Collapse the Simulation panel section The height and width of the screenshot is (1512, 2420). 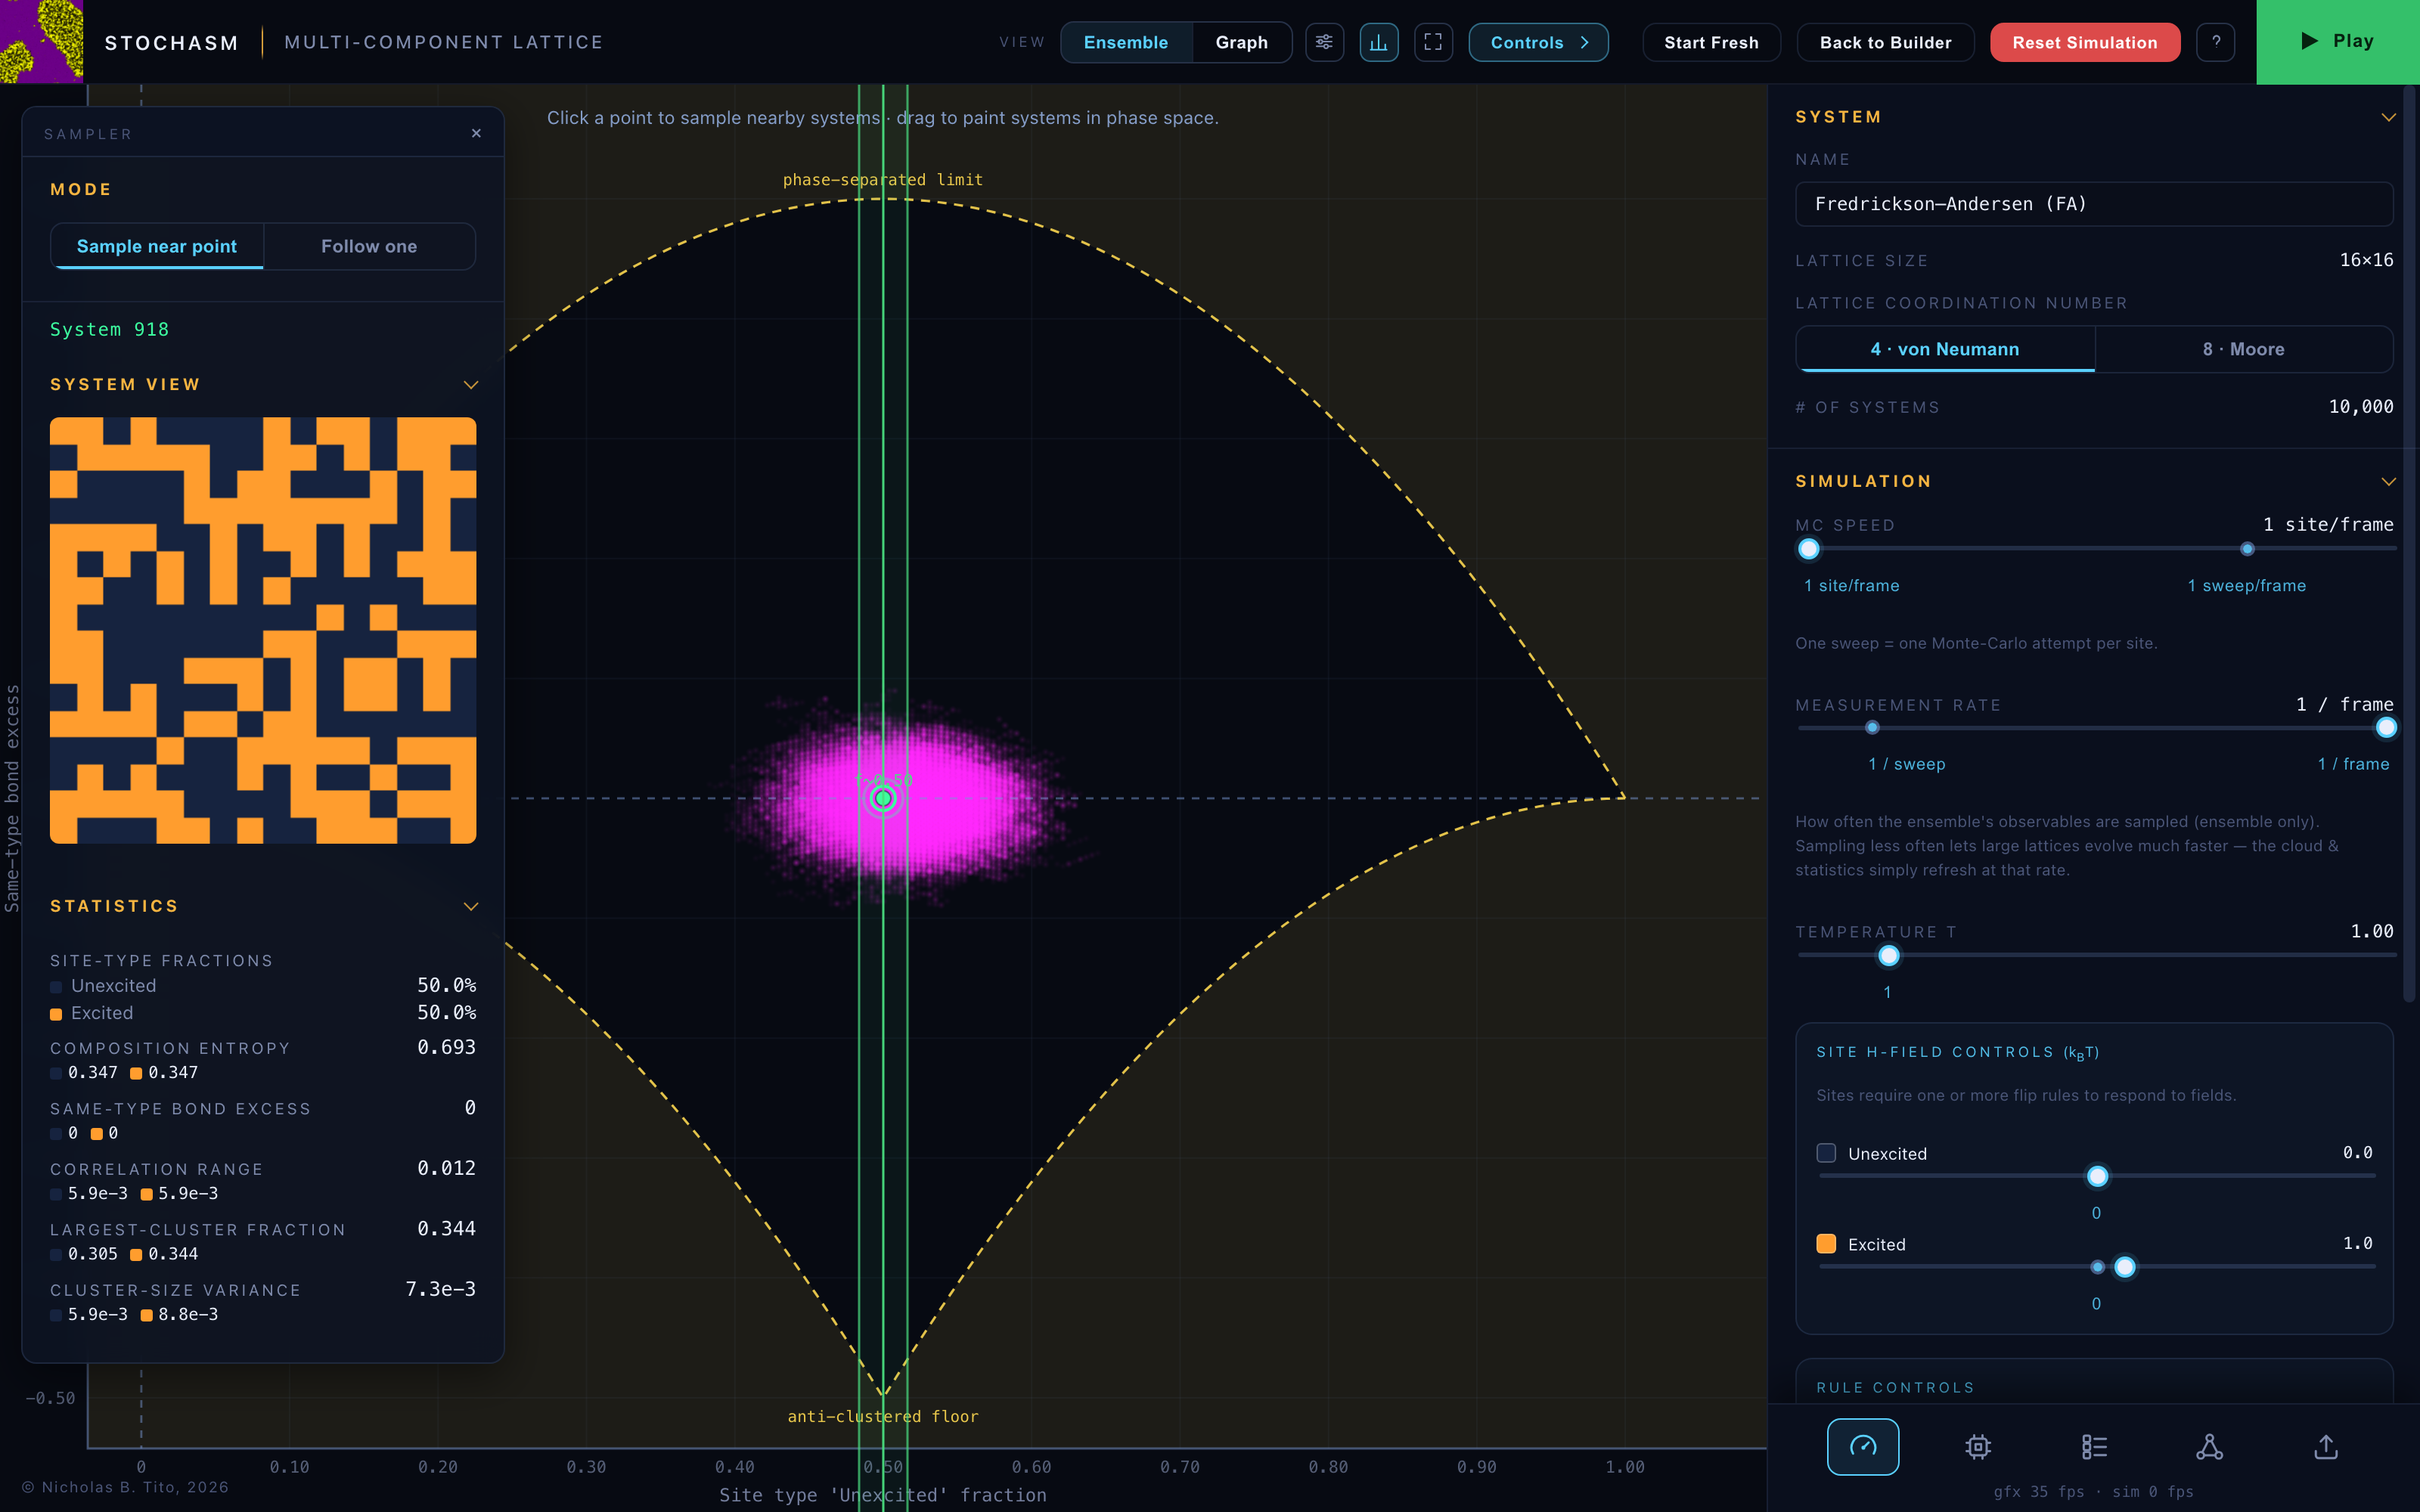point(2388,481)
